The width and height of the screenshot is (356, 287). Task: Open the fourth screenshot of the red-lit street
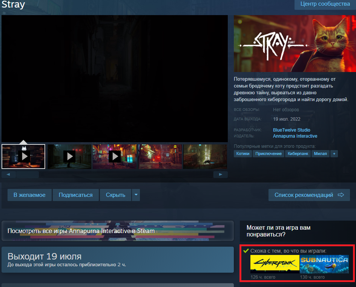(x=160, y=157)
